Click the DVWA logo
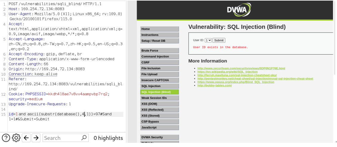Viewport: 337px width, 147px height. point(239,10)
